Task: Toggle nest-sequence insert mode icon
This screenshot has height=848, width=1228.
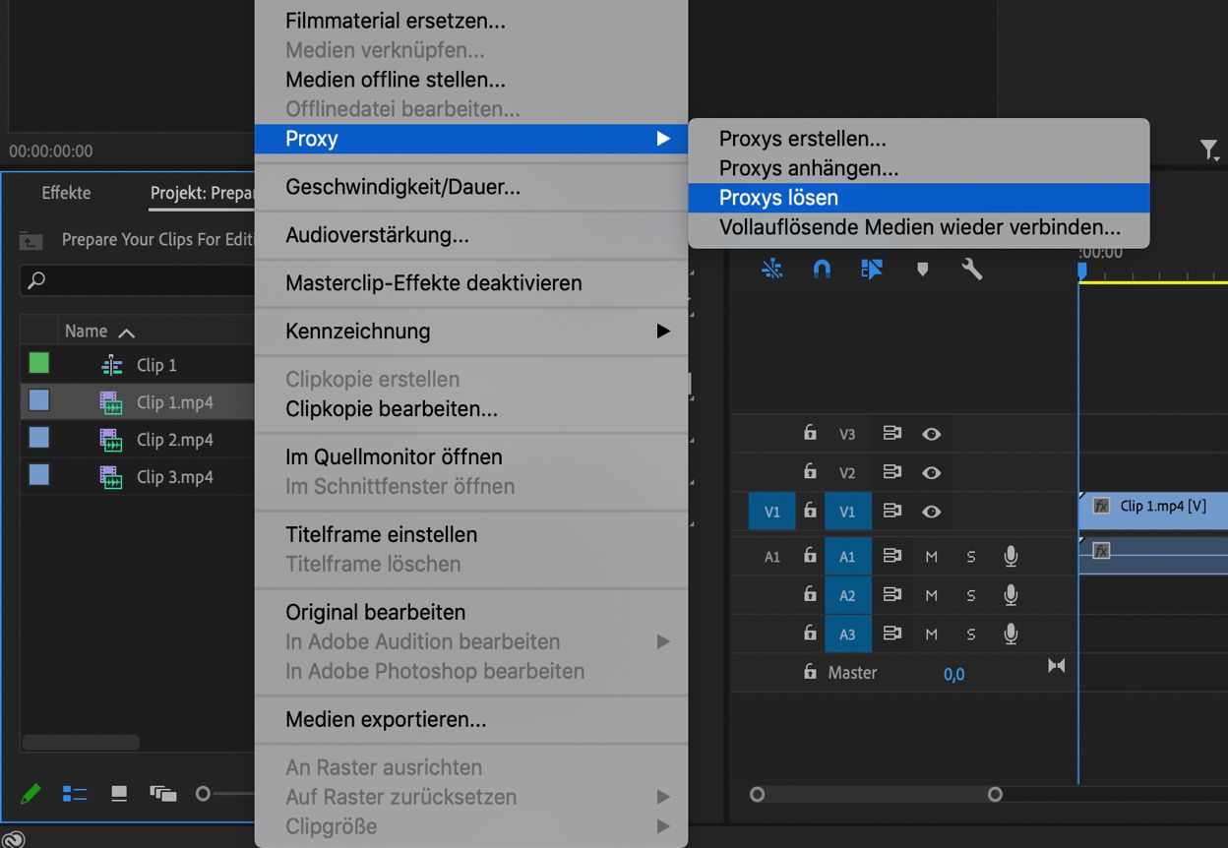Action: click(x=772, y=269)
